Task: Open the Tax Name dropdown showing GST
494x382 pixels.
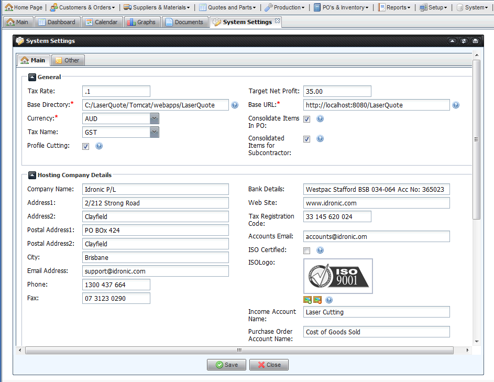Action: click(x=154, y=133)
